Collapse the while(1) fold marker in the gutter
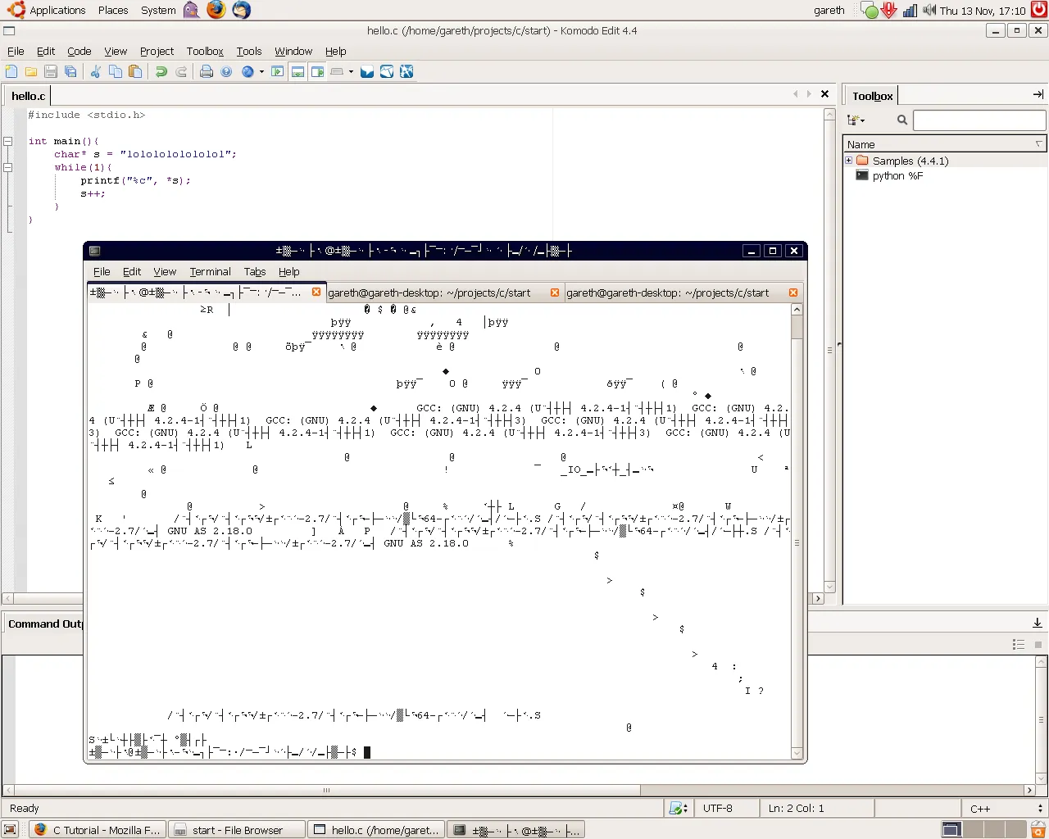The width and height of the screenshot is (1049, 839). 8,167
